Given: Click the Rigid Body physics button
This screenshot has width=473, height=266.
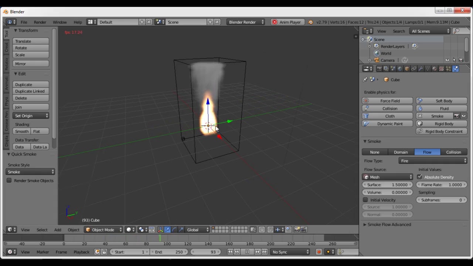Looking at the screenshot, I should pos(442,124).
